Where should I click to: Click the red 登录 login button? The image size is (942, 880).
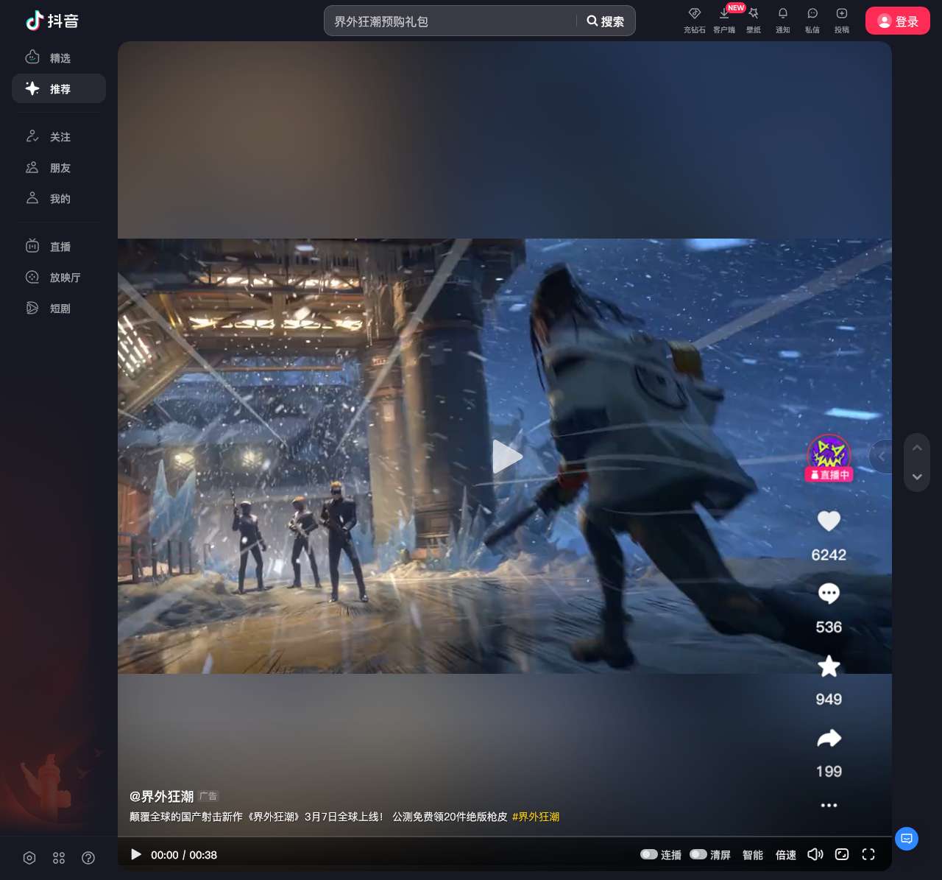(898, 21)
